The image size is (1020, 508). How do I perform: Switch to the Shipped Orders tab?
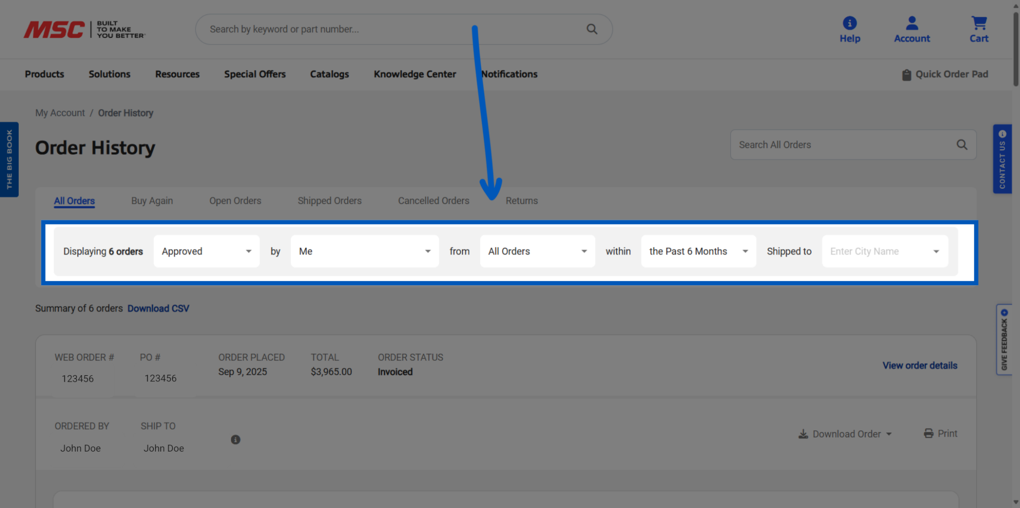329,201
